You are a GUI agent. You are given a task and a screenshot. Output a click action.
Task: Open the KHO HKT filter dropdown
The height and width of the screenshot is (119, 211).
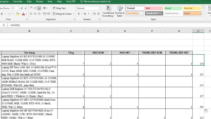137,53
